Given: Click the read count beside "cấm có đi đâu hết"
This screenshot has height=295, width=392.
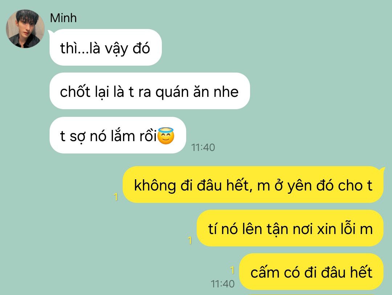Looking at the screenshot, I should 233,270.
